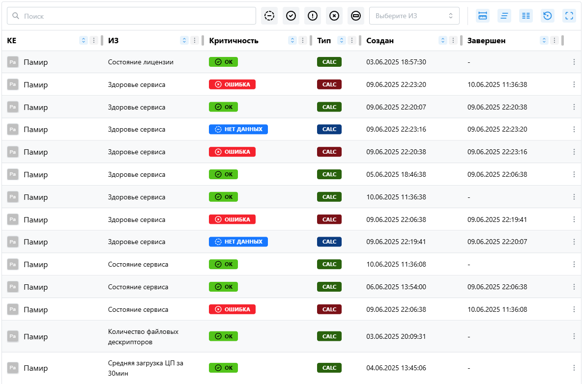Open the 'Выберите ИЗ' dropdown
Screen dimensions: 583x384
pos(414,16)
